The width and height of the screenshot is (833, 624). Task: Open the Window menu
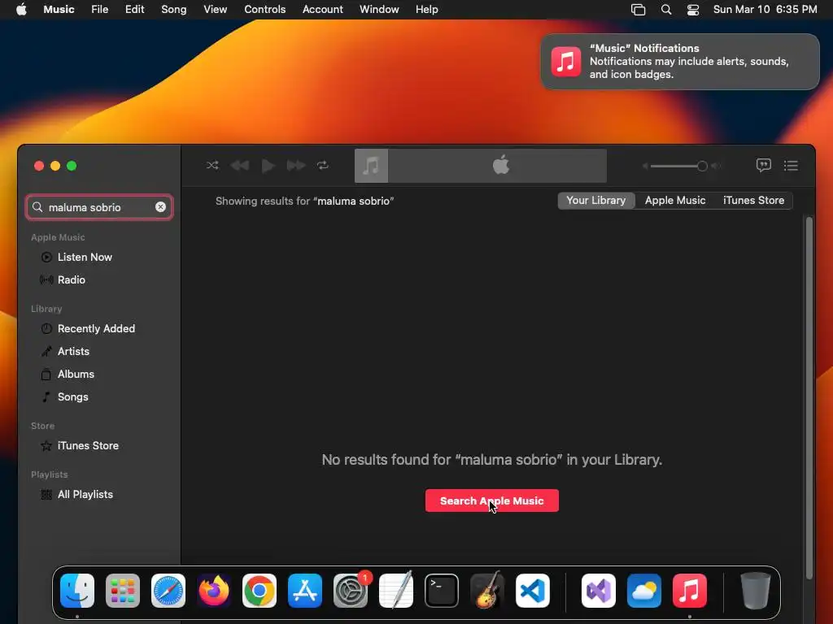379,10
